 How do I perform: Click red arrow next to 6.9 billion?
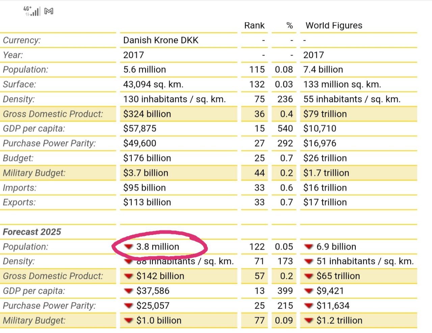[308, 247]
